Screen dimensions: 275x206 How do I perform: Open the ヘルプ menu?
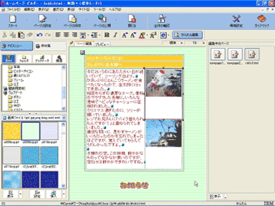click(115, 10)
